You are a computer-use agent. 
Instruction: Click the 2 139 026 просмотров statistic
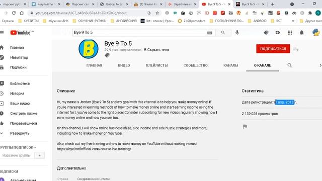(260, 114)
